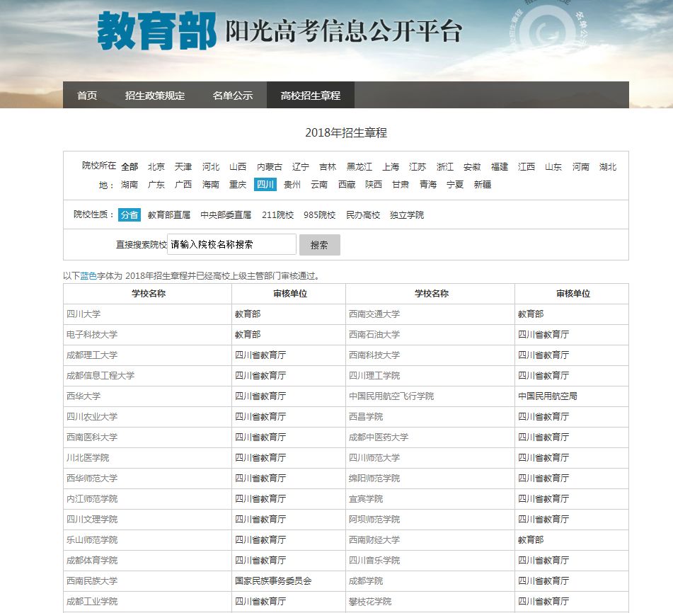Click the 搜索 button

click(319, 245)
